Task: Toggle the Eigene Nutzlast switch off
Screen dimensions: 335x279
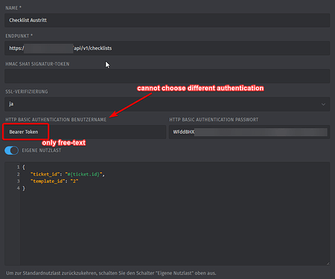Action: coord(11,150)
